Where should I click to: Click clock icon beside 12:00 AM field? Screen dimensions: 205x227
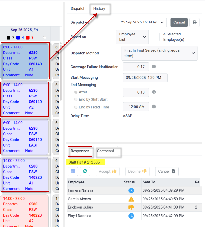(x=154, y=107)
